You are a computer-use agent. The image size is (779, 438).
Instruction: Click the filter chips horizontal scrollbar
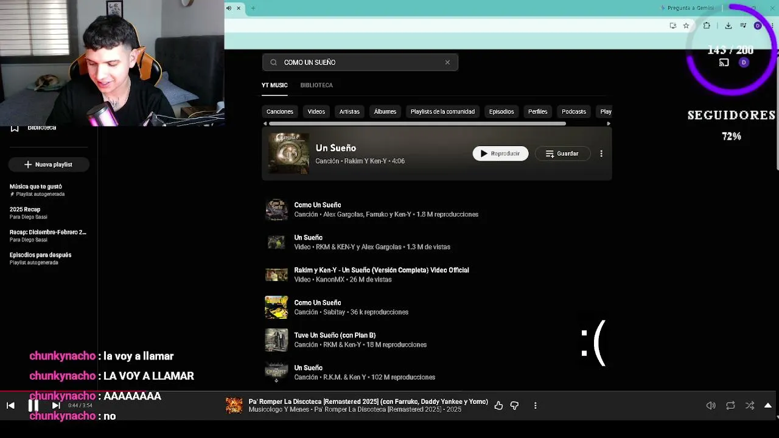click(x=417, y=123)
